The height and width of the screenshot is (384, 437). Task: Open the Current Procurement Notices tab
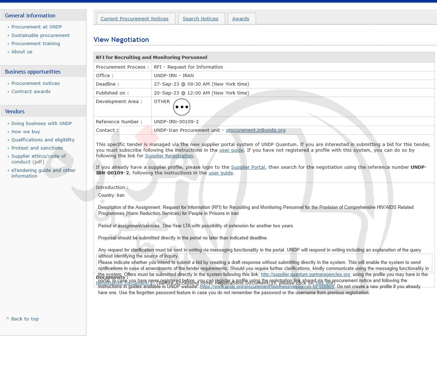[134, 19]
